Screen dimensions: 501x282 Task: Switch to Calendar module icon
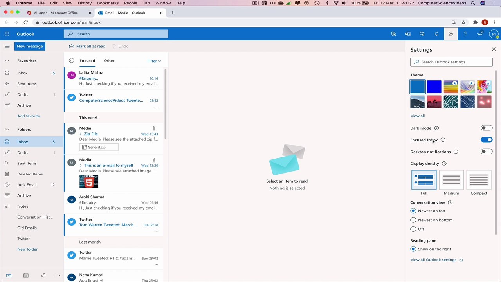pyautogui.click(x=26, y=275)
